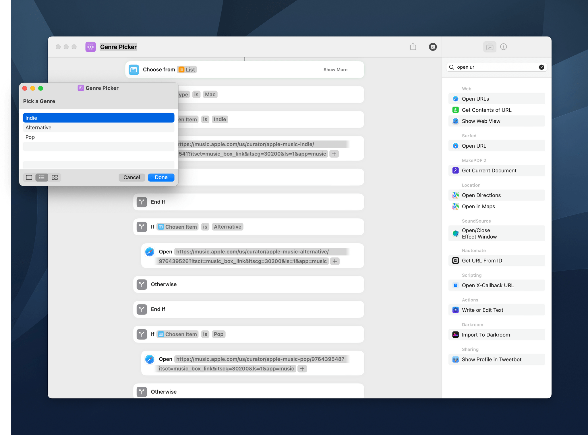Add the Open Directions action
The image size is (588, 435).
pyautogui.click(x=497, y=195)
